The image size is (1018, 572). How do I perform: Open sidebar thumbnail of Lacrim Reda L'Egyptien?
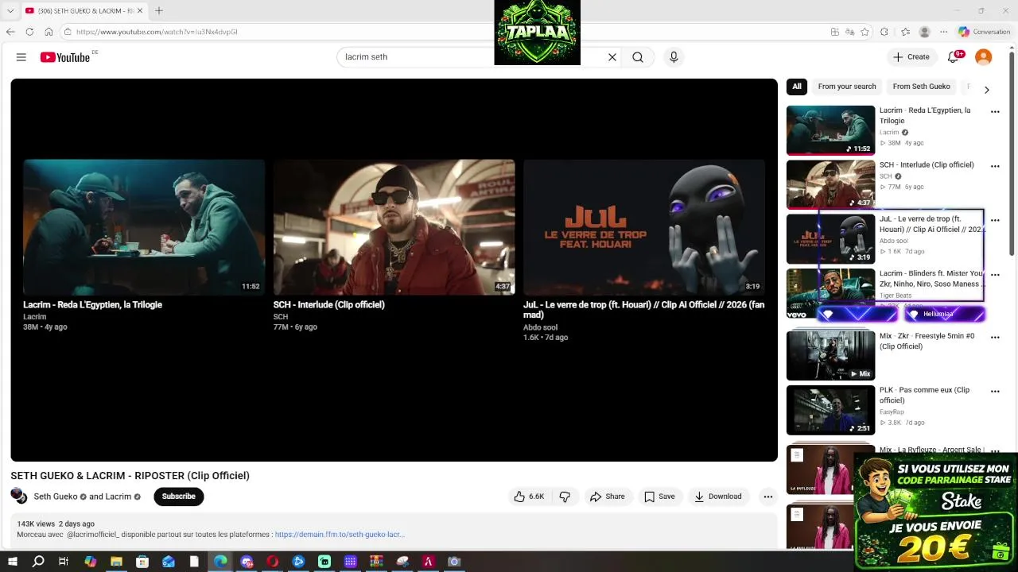pyautogui.click(x=830, y=130)
